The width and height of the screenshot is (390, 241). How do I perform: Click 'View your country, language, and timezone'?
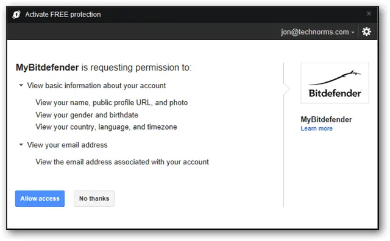106,127
